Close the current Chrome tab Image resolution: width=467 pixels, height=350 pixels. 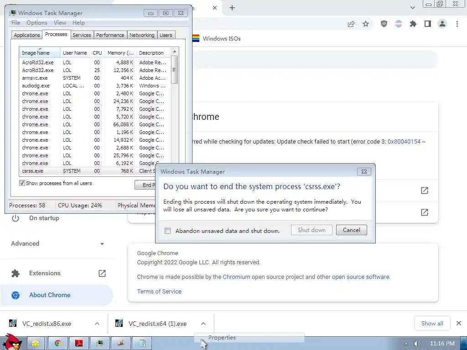click(215, 8)
